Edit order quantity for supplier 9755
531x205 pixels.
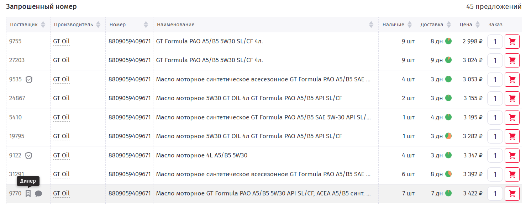tap(495, 42)
